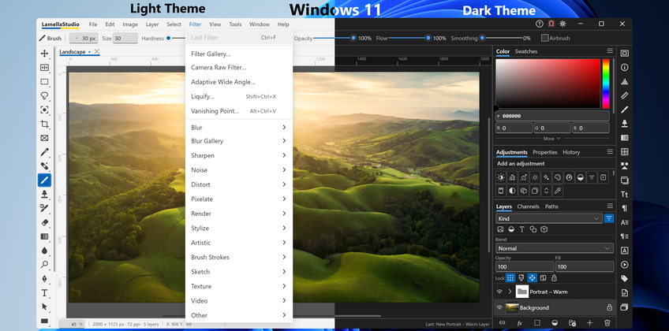Adjust the Opacity slider handle
This screenshot has width=669, height=331.
353,38
